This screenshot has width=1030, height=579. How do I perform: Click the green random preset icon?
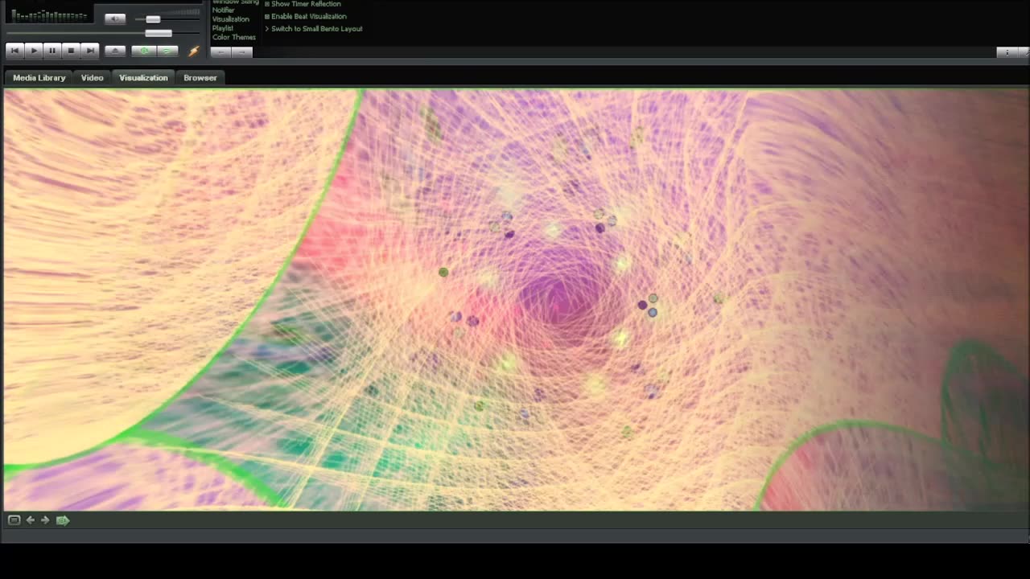pyautogui.click(x=63, y=520)
